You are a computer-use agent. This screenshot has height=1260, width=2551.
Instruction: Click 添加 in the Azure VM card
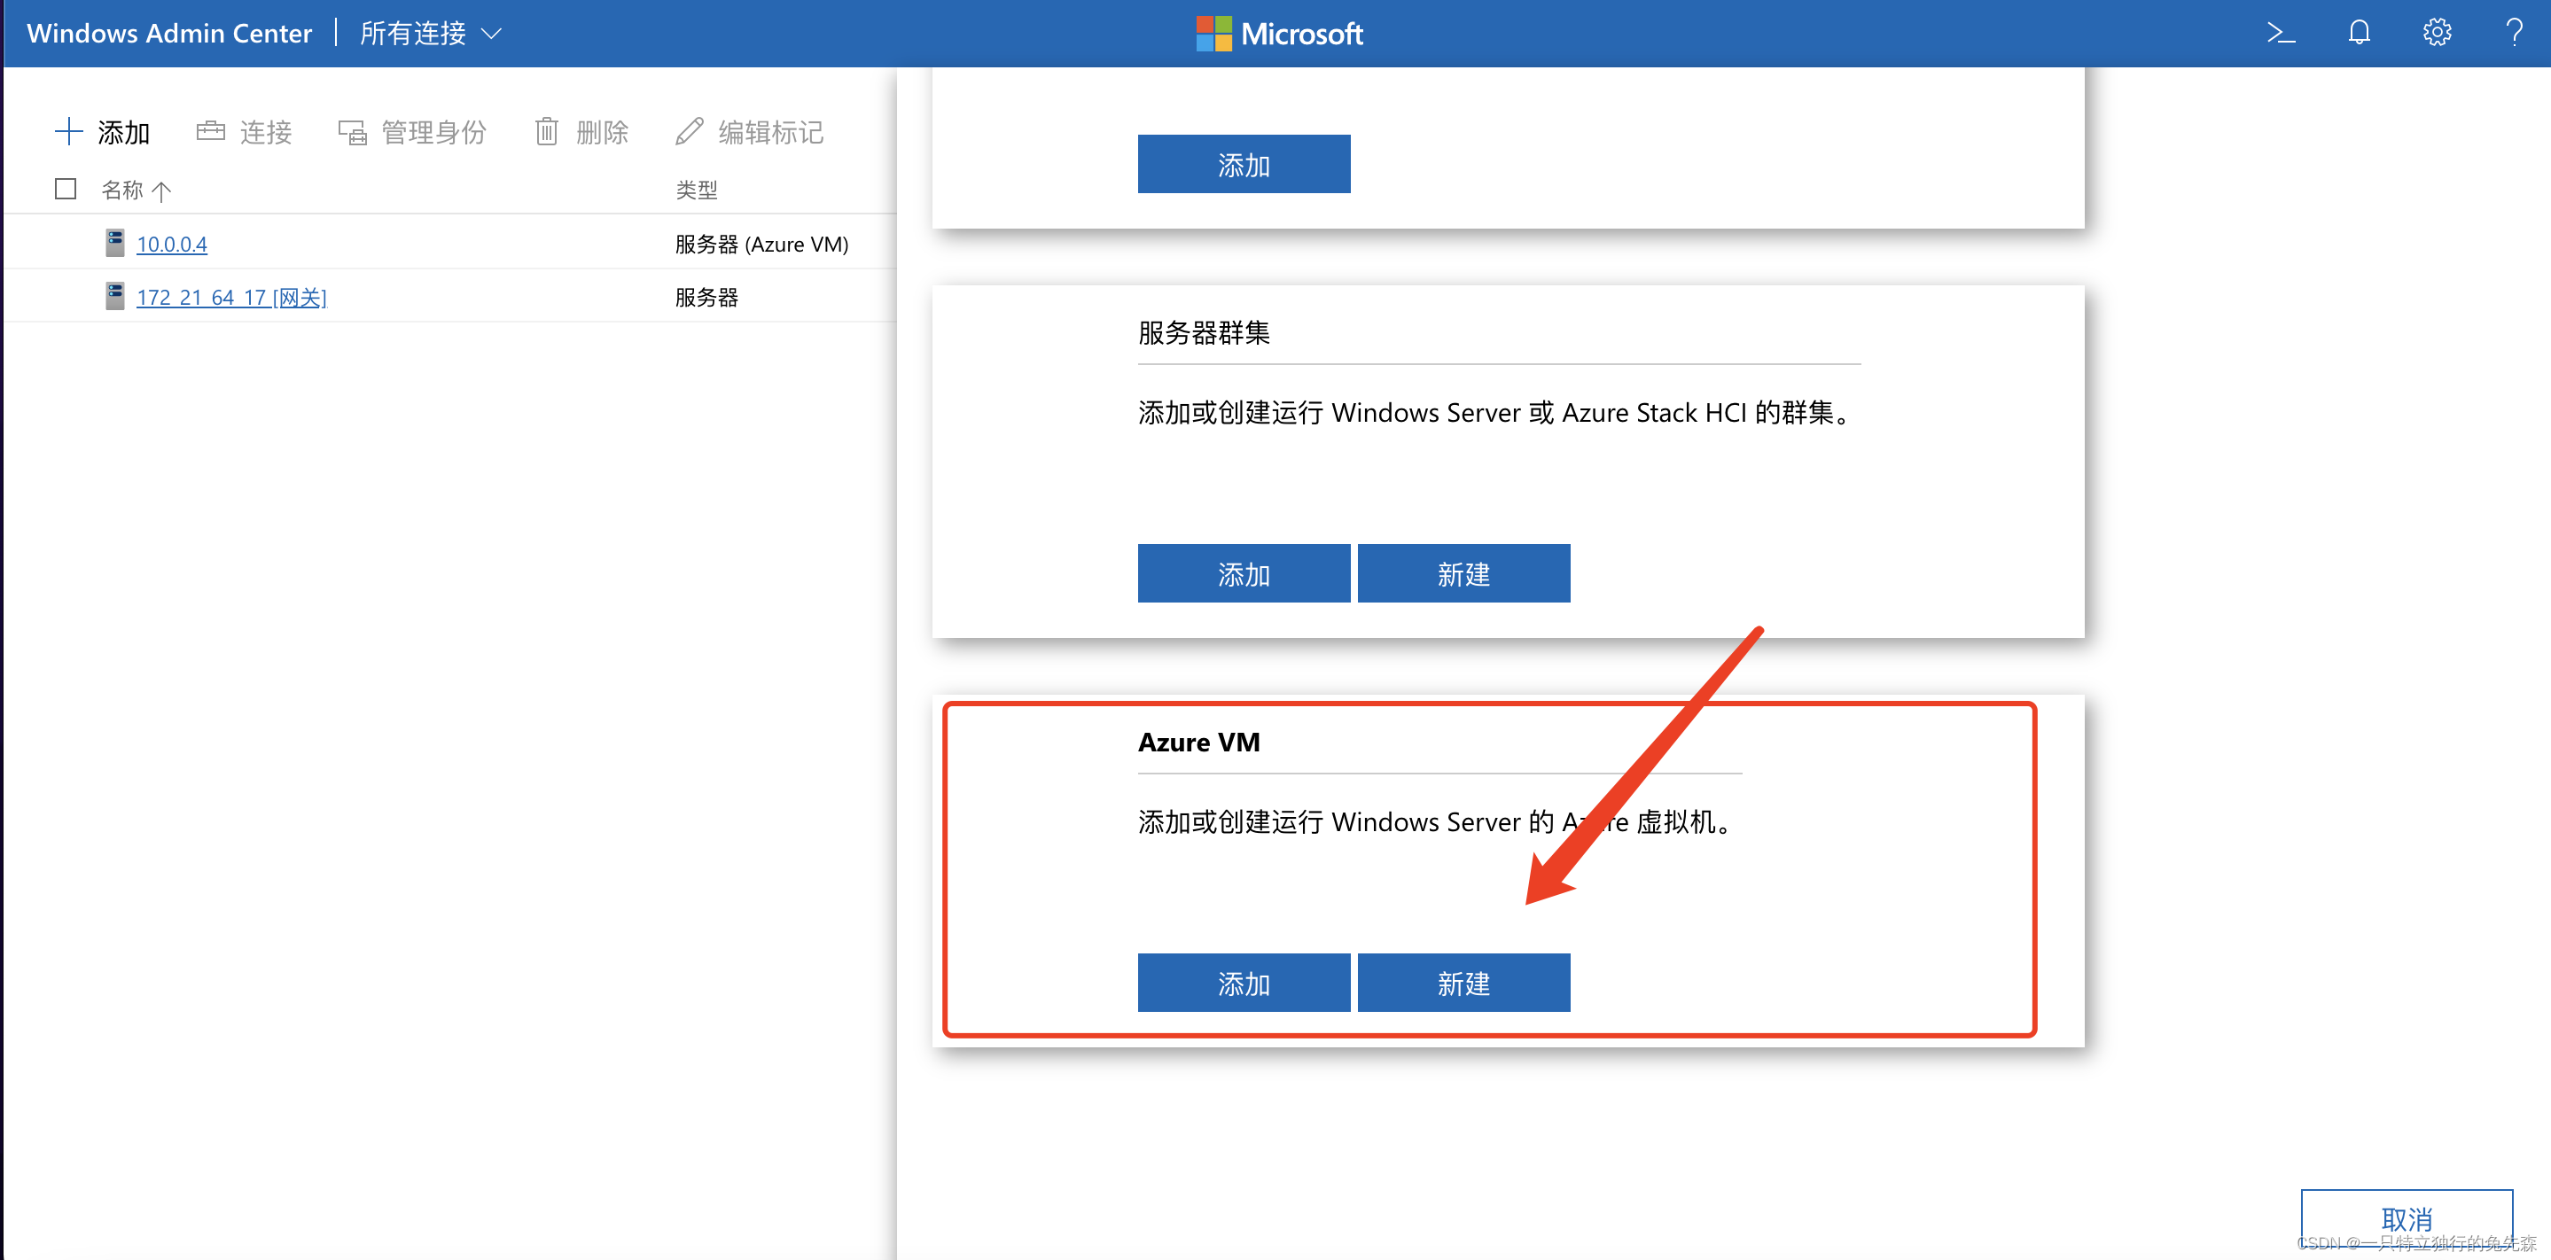[1243, 983]
